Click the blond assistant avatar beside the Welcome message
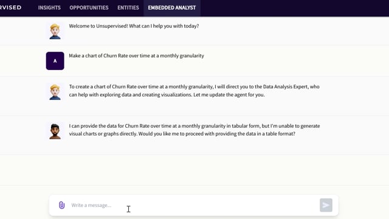The height and width of the screenshot is (219, 389). [x=55, y=31]
